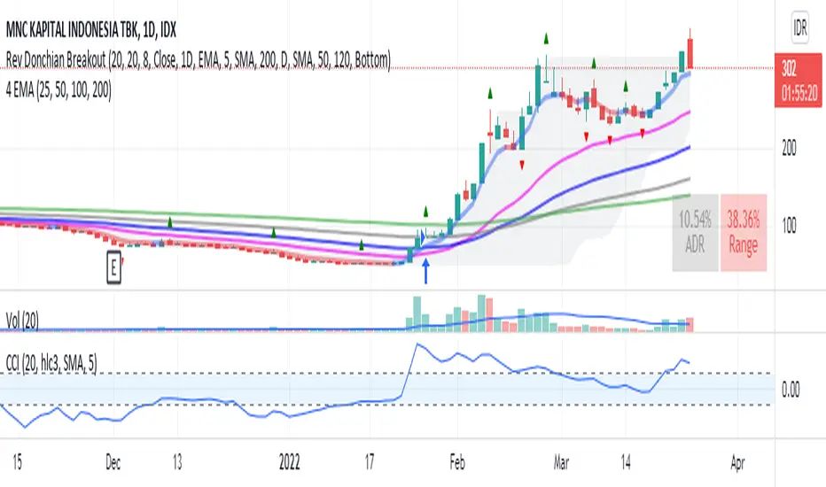Click the blue breakout up arrow
The height and width of the screenshot is (487, 826).
(425, 271)
